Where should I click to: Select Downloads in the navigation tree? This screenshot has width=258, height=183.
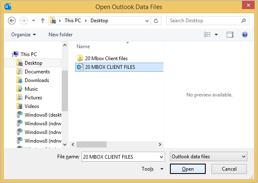[x=37, y=80]
